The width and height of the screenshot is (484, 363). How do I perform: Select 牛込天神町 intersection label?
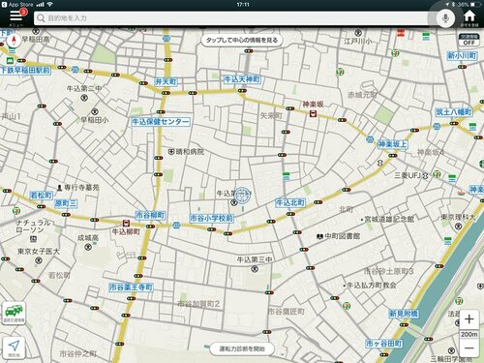[x=242, y=79]
